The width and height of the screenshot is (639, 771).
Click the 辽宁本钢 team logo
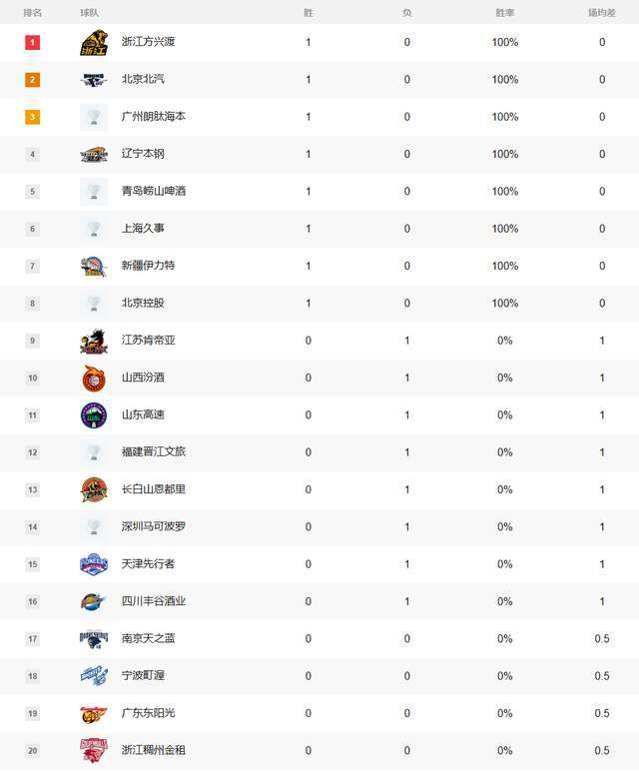point(94,155)
